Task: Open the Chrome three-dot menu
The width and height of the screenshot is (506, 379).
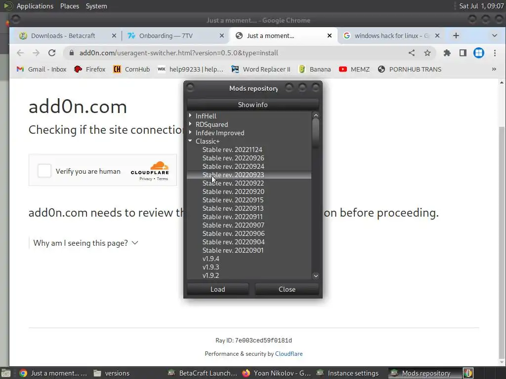Action: point(495,53)
